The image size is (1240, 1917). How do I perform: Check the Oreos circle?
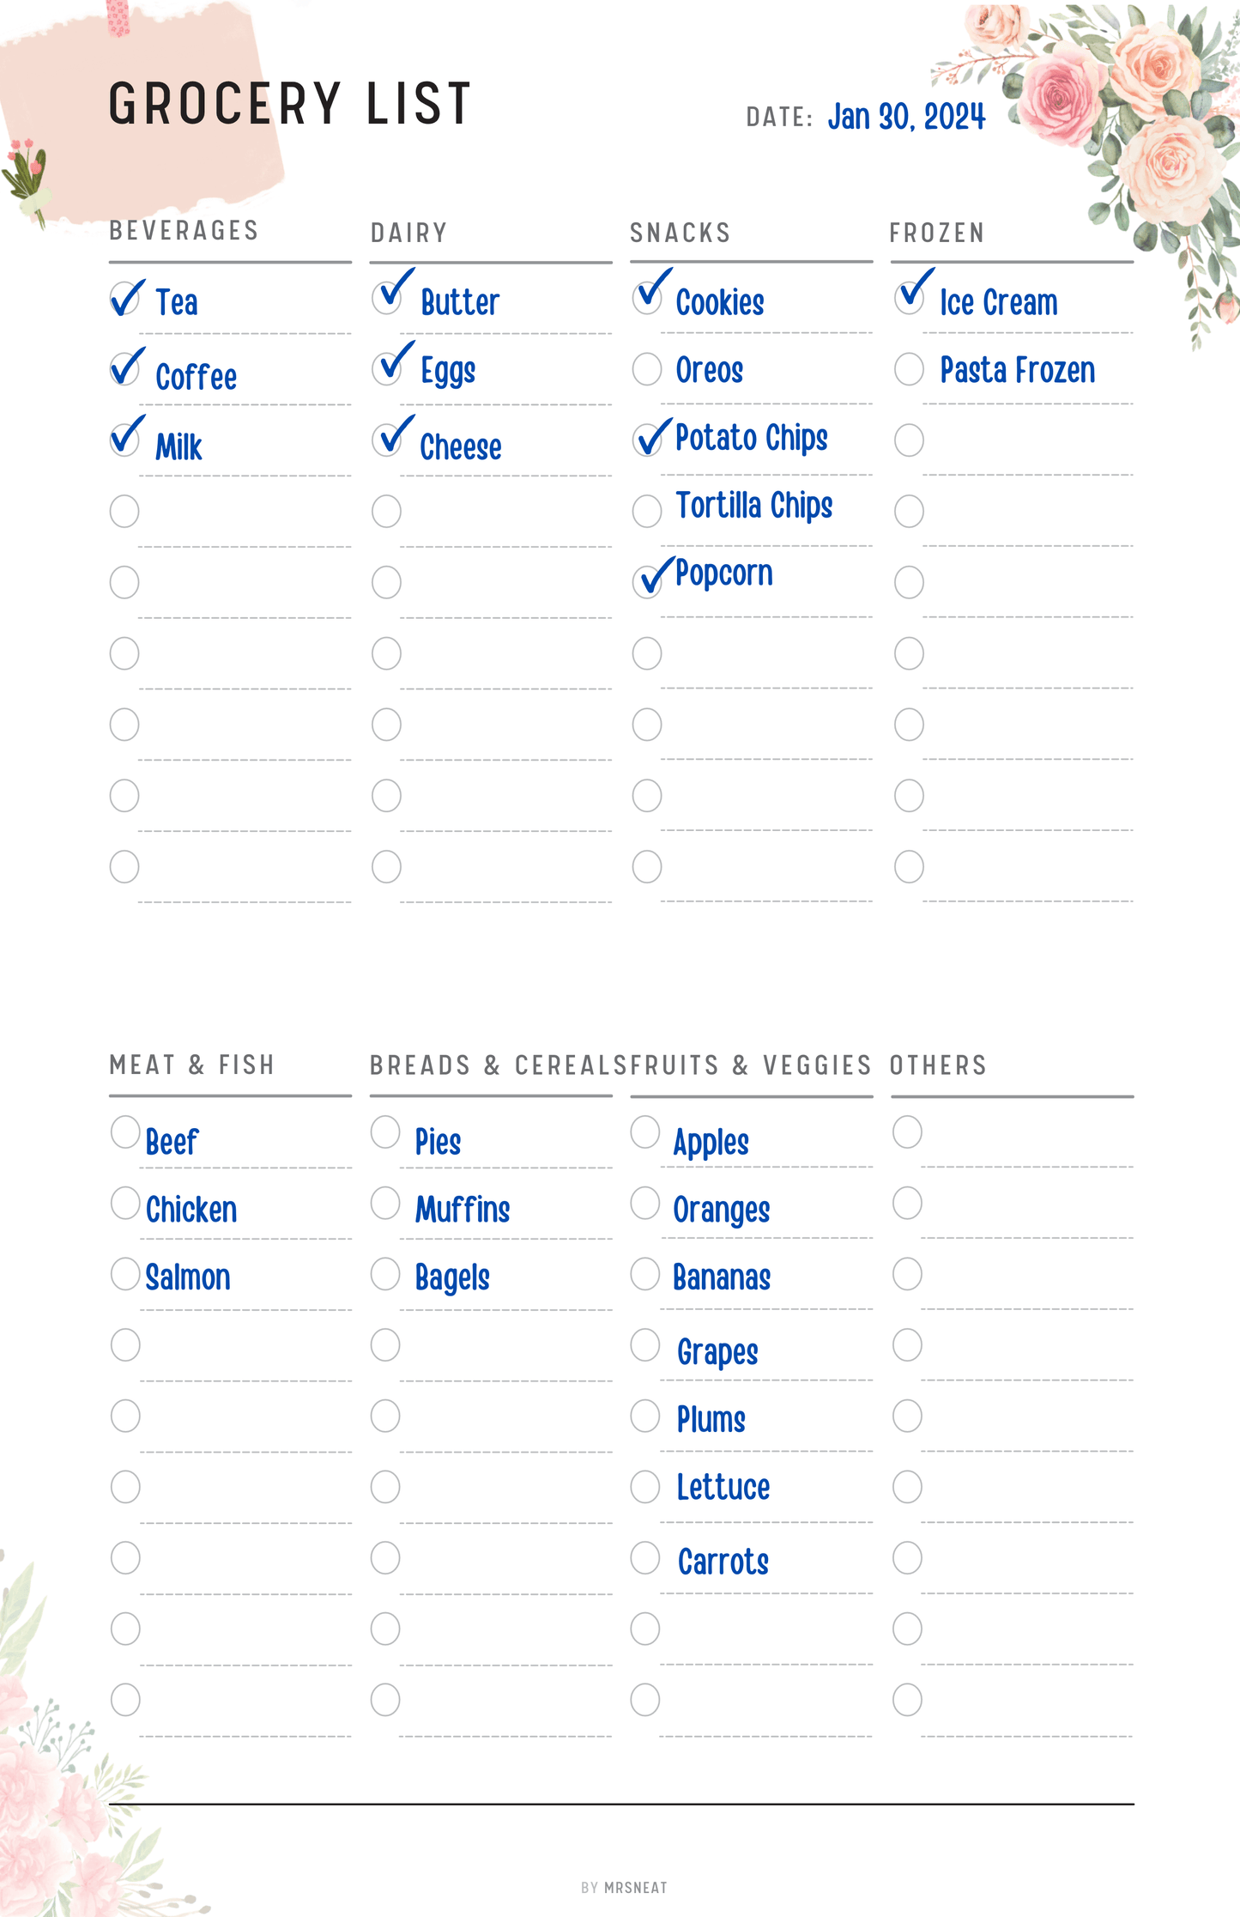pyautogui.click(x=646, y=369)
